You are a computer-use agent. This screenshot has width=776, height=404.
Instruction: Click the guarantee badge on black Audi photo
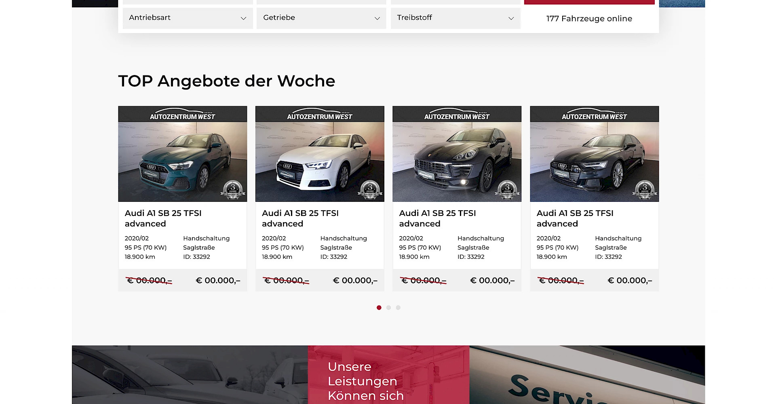point(645,190)
